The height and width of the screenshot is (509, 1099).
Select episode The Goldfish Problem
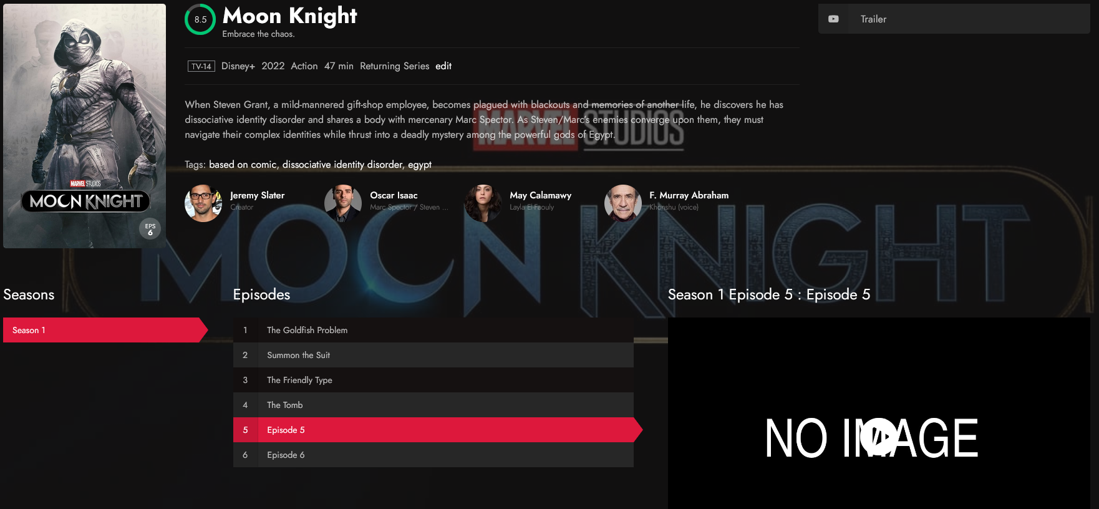433,330
